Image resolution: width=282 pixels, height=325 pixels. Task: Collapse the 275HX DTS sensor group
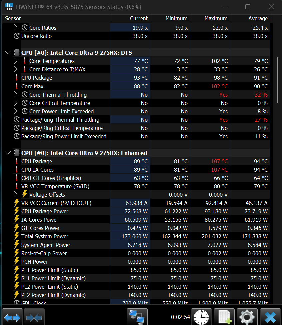pos(8,53)
